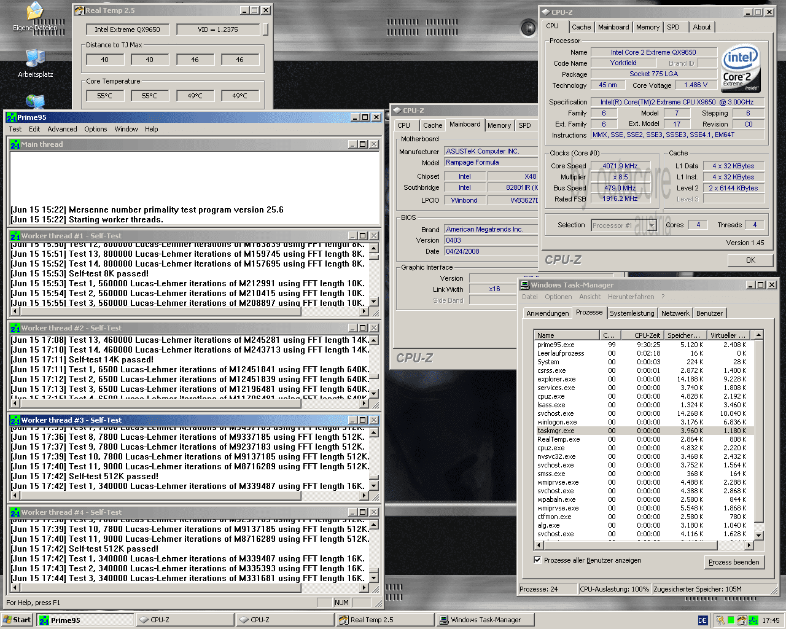Click 'Prozess beenden' button
786x629 pixels.
(734, 562)
